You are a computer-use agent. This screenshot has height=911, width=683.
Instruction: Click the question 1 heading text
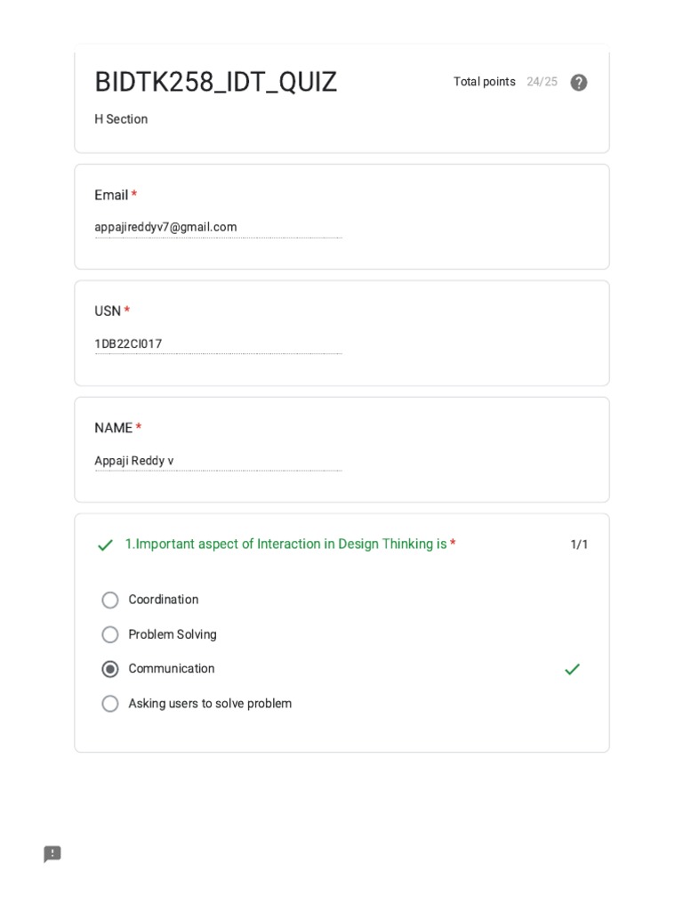tap(285, 544)
